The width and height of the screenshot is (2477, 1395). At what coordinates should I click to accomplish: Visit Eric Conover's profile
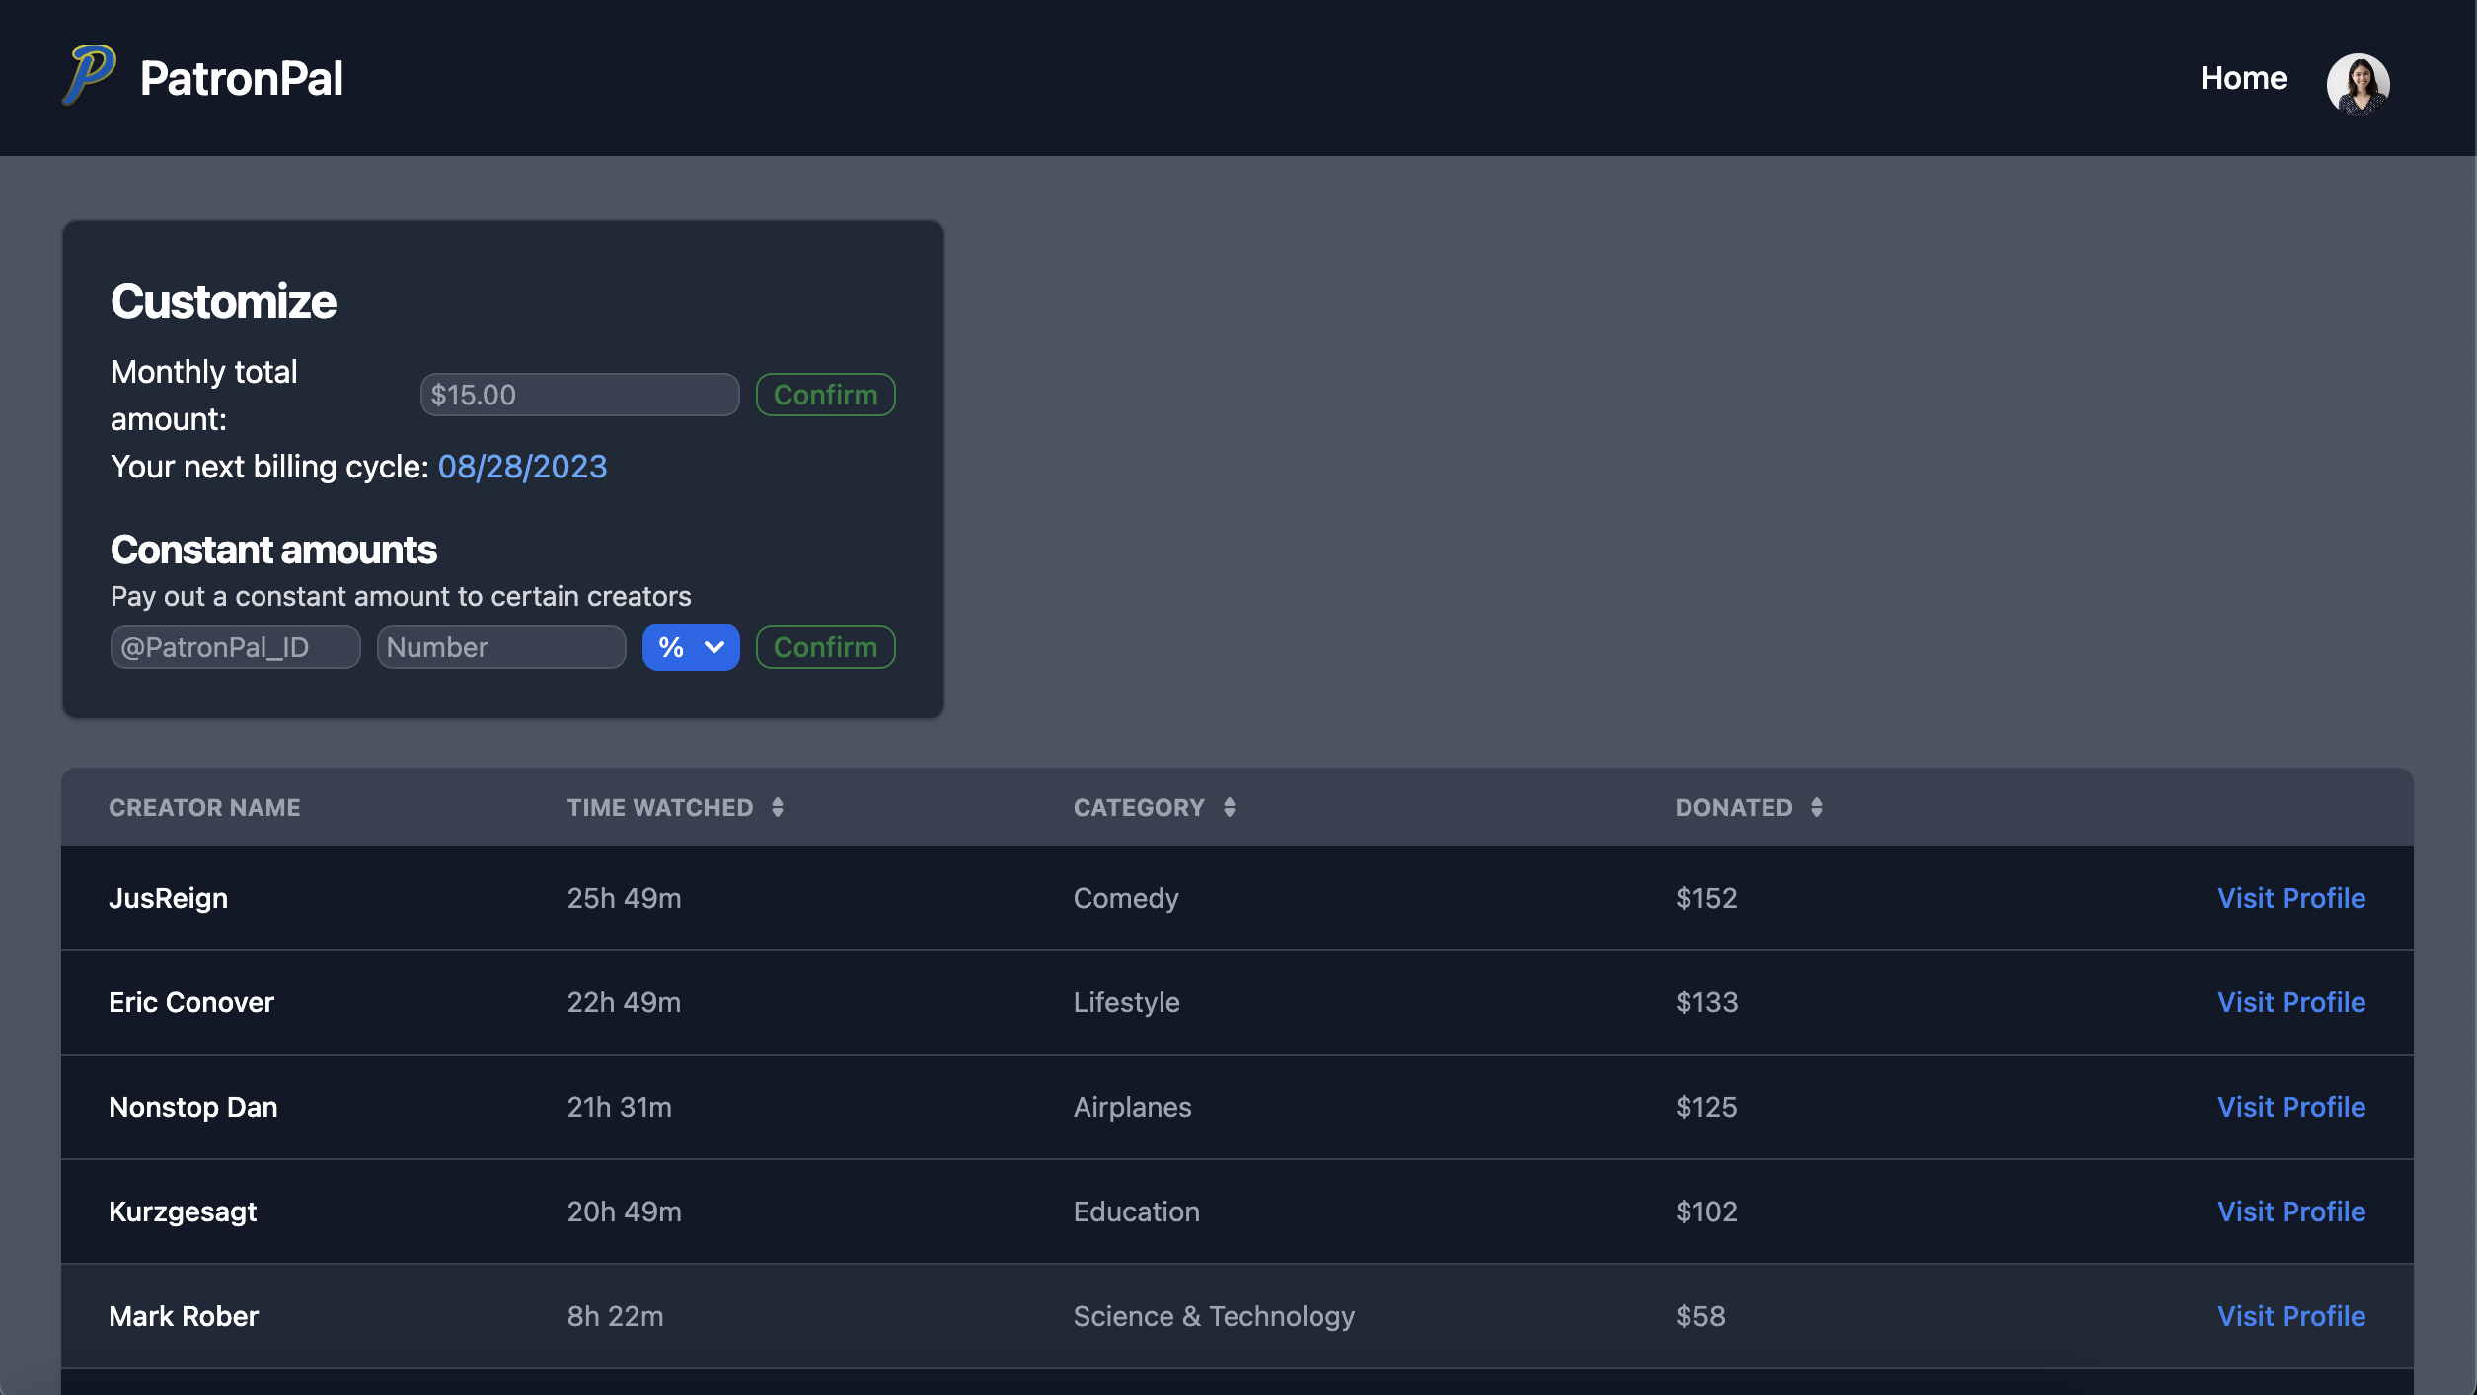tap(2290, 1002)
